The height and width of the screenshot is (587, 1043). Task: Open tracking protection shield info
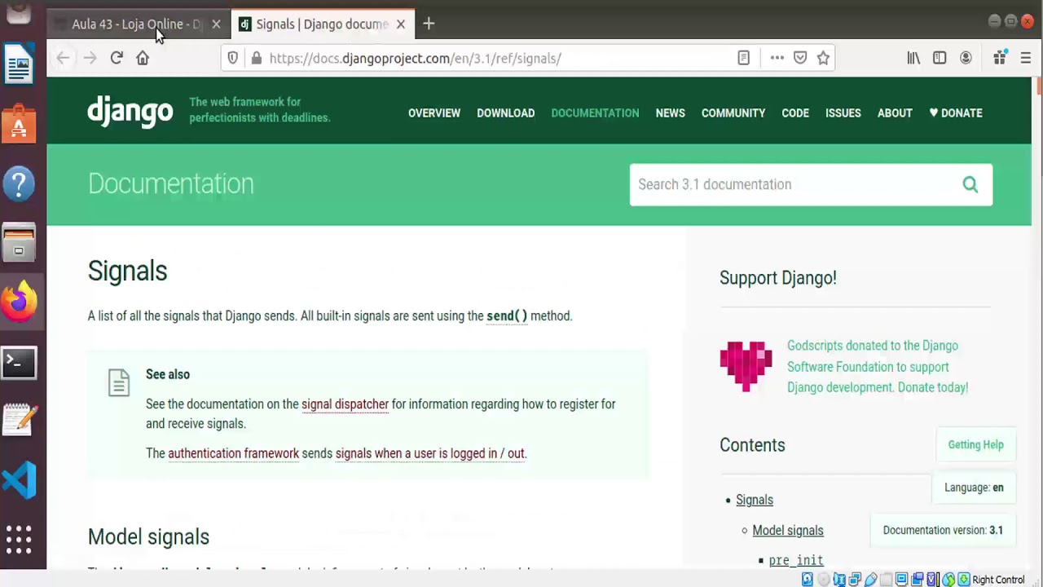pos(233,58)
